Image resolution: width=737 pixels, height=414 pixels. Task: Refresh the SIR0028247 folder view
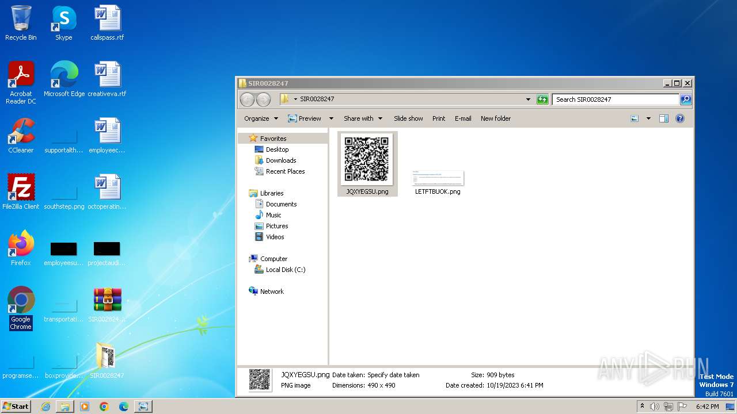click(542, 99)
